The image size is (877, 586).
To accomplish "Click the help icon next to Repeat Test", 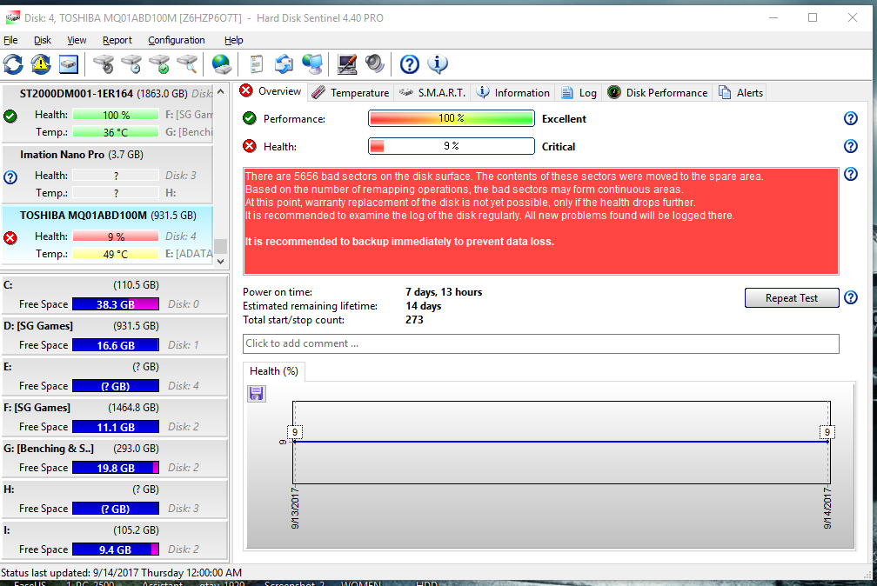I will (x=851, y=297).
